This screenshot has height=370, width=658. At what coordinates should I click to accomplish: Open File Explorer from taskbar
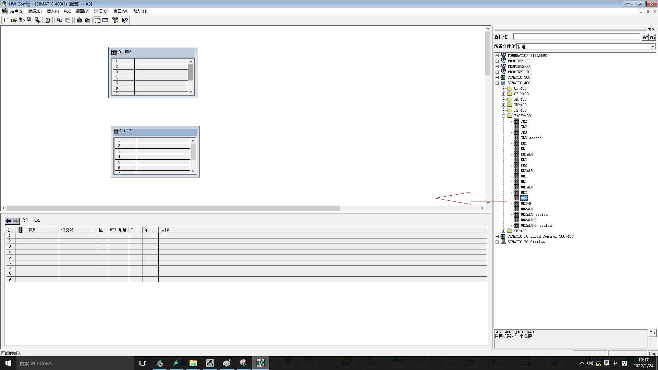point(193,363)
